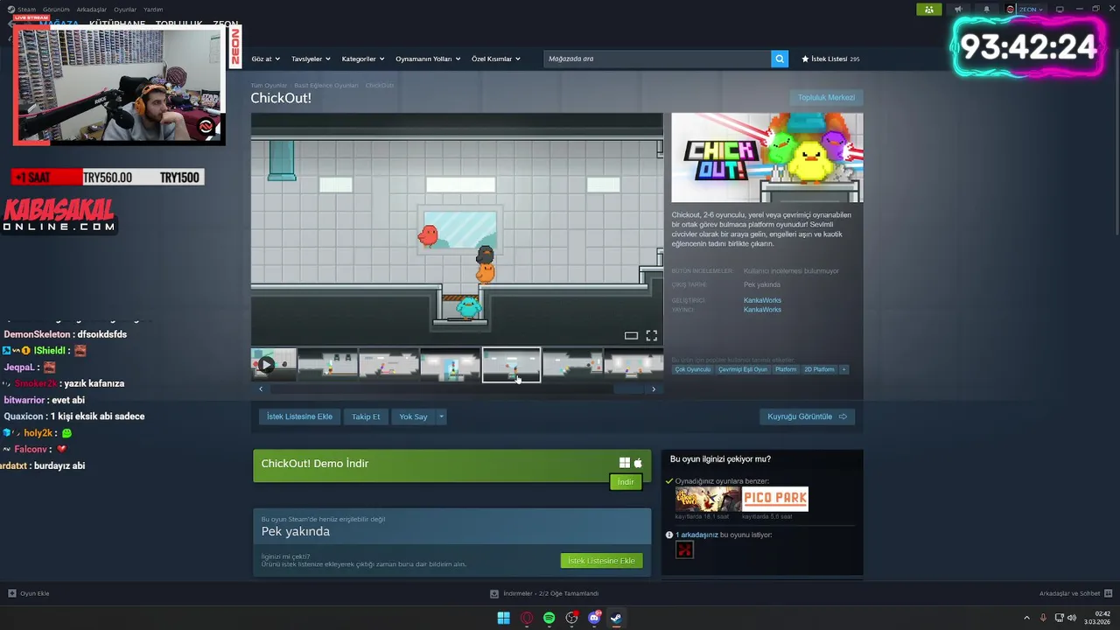Open the friends and chat icon
Image resolution: width=1120 pixels, height=630 pixels.
click(x=1109, y=593)
